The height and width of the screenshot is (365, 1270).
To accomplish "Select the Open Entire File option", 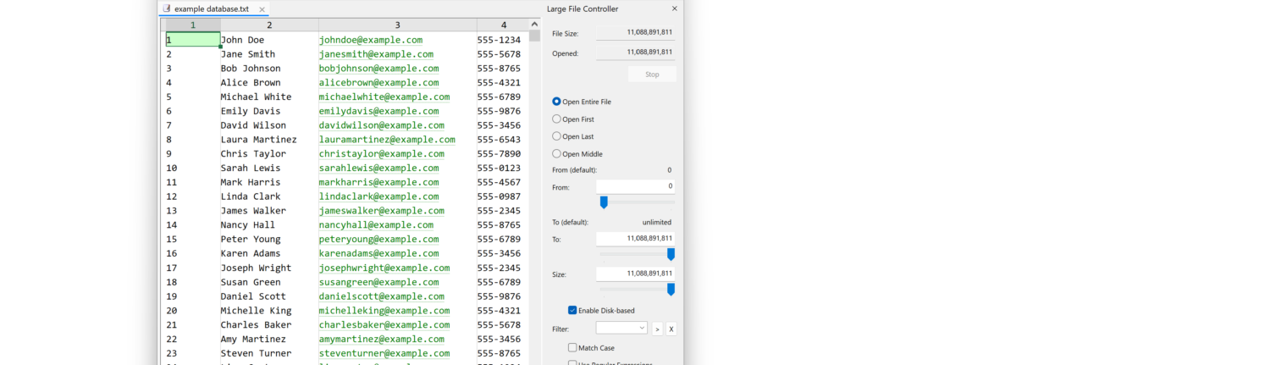I will pyautogui.click(x=556, y=102).
